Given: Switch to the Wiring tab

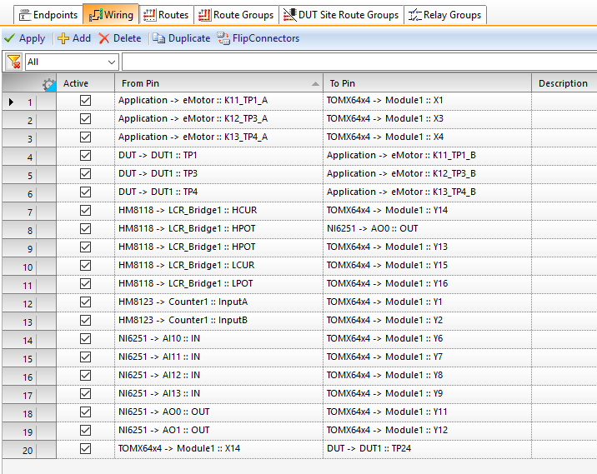Looking at the screenshot, I should click(111, 15).
